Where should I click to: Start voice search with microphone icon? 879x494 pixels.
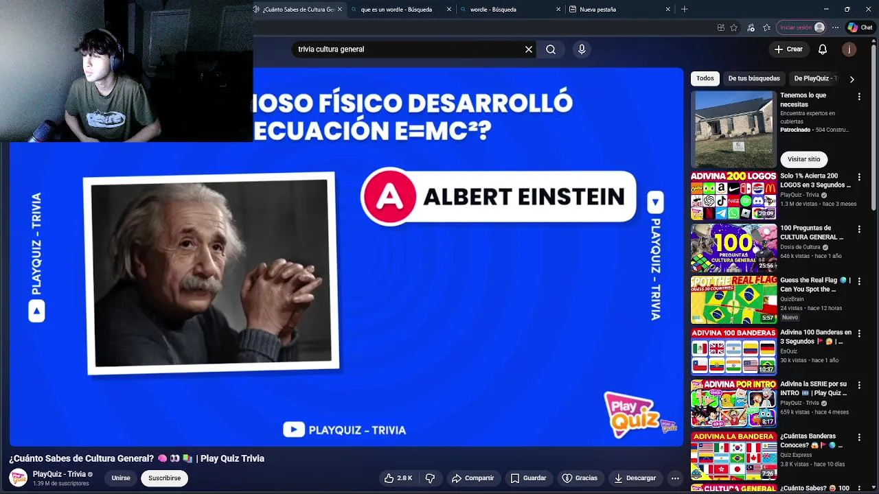coord(582,49)
